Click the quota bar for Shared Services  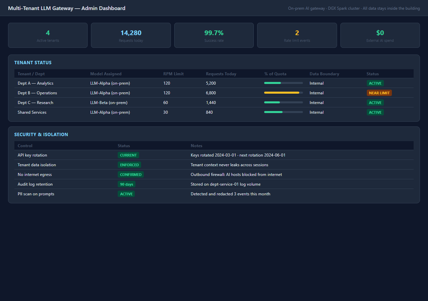coord(284,112)
